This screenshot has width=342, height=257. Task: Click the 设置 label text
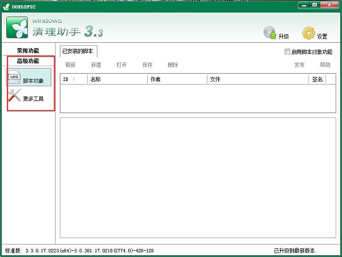(322, 37)
